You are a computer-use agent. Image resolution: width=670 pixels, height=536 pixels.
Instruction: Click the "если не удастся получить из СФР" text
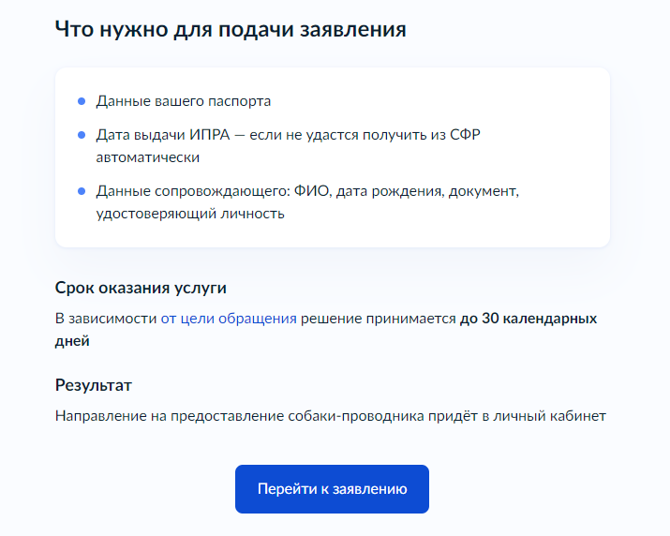[x=365, y=135]
